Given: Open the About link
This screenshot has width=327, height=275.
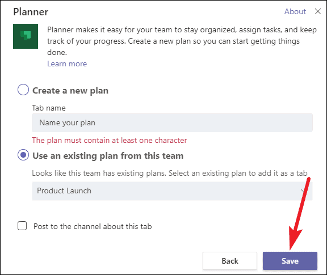Looking at the screenshot, I should click(x=295, y=11).
